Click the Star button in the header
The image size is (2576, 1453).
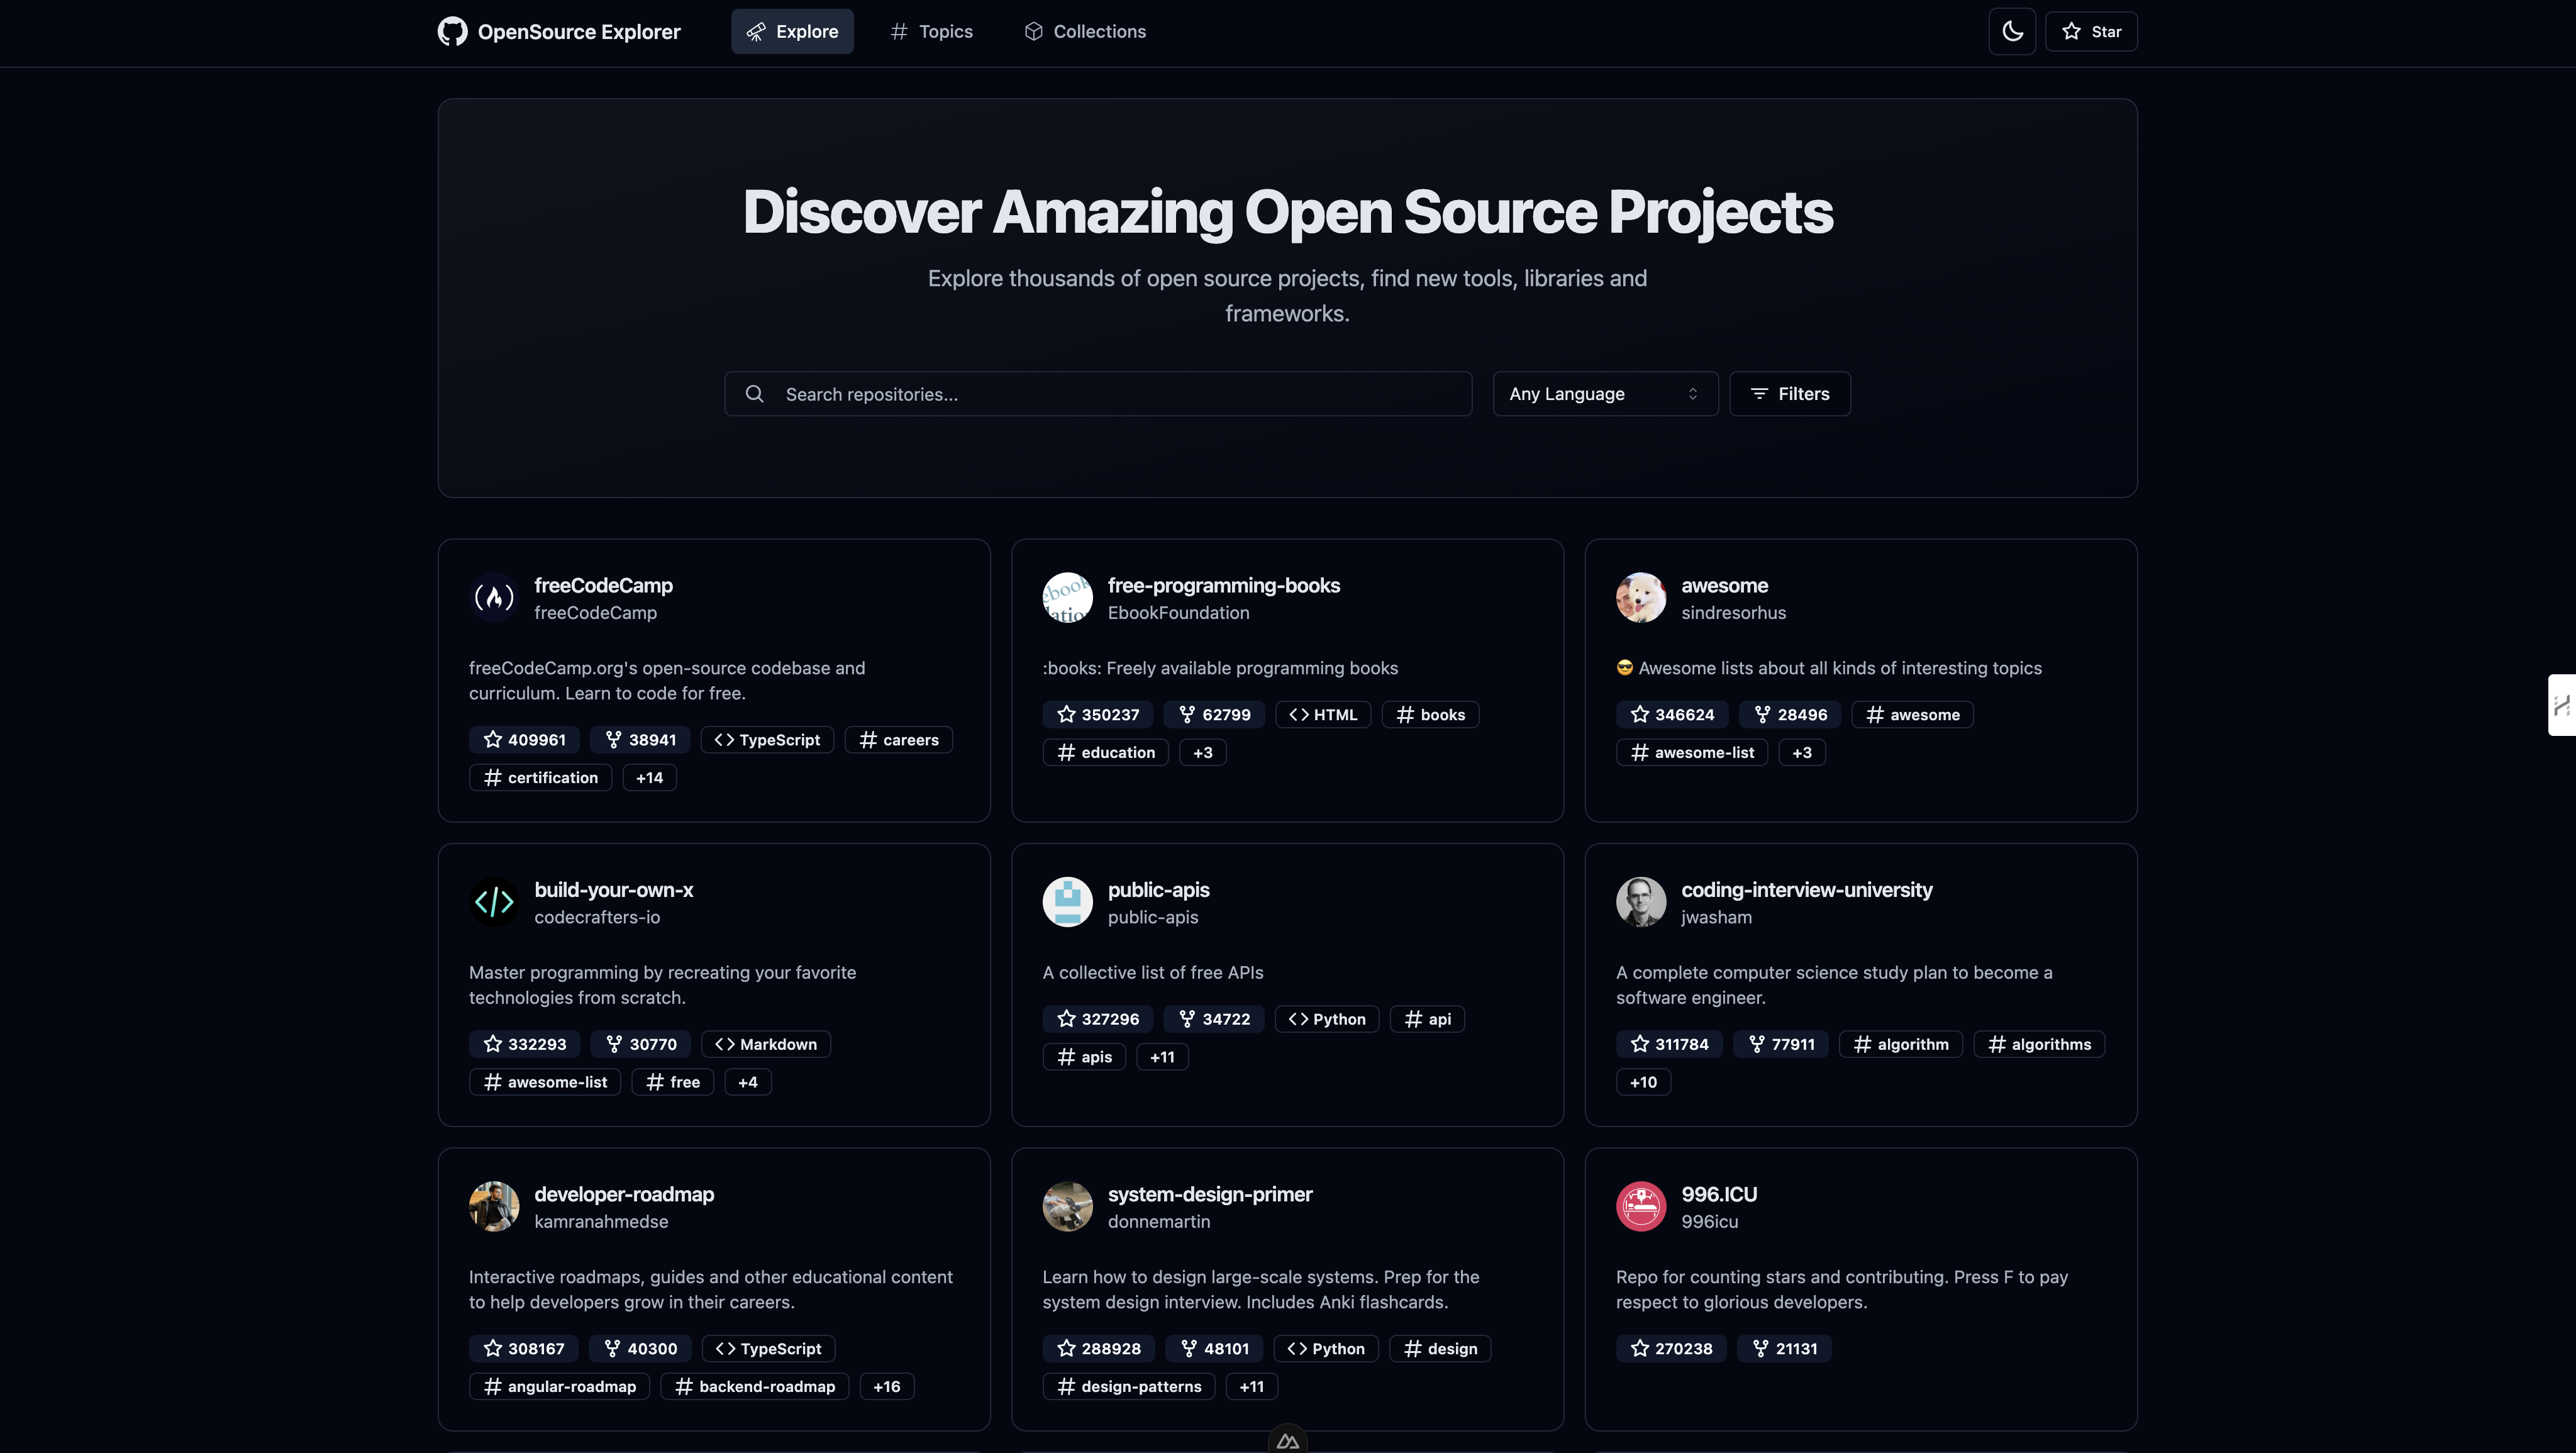[x=2091, y=31]
